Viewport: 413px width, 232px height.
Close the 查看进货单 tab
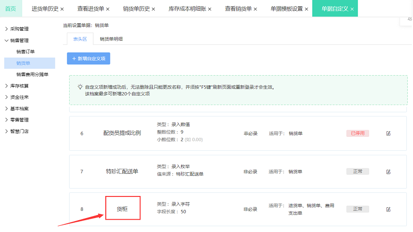click(107, 9)
